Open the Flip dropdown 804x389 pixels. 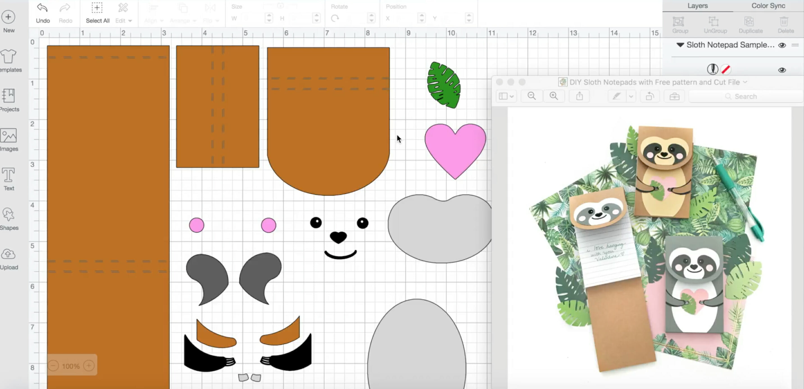211,13
